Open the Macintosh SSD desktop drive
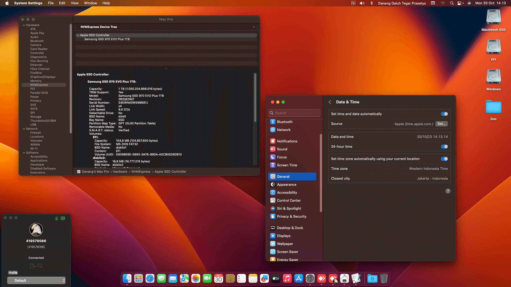This screenshot has width=511, height=287. pos(493,20)
